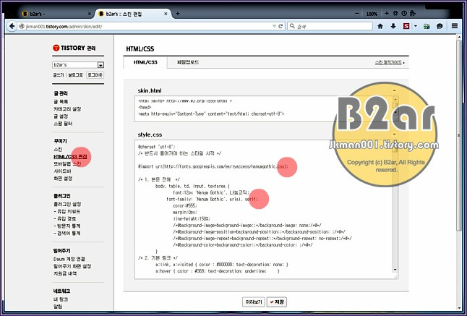467x316 pixels.
Task: Click style.css scrollbar down arrow
Action: 395,270
